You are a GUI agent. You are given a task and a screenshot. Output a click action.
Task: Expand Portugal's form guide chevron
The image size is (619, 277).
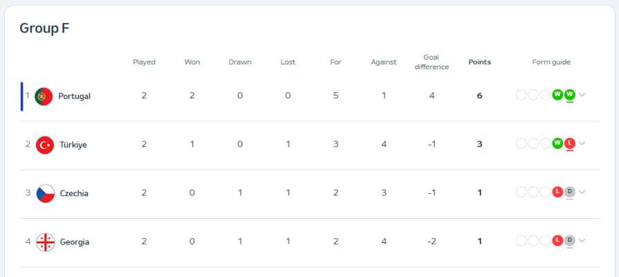(x=582, y=95)
